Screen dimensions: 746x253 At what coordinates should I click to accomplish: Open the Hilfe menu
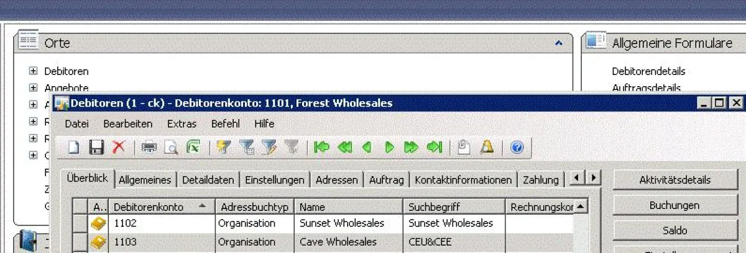tap(264, 123)
